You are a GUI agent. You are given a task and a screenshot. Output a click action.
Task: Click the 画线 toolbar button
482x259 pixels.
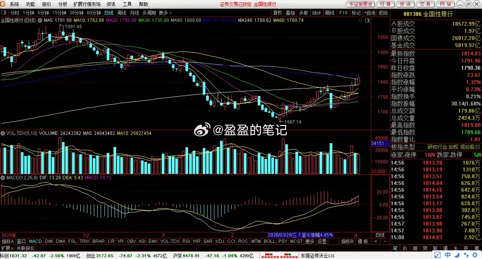330,13
